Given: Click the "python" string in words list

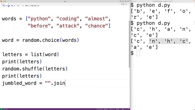Looking at the screenshot, I should pyautogui.click(x=39, y=19).
